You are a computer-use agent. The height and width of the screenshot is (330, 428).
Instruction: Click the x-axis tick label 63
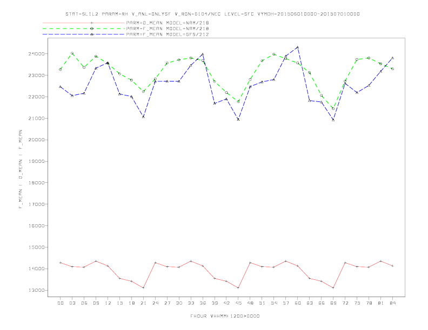tap(310, 303)
